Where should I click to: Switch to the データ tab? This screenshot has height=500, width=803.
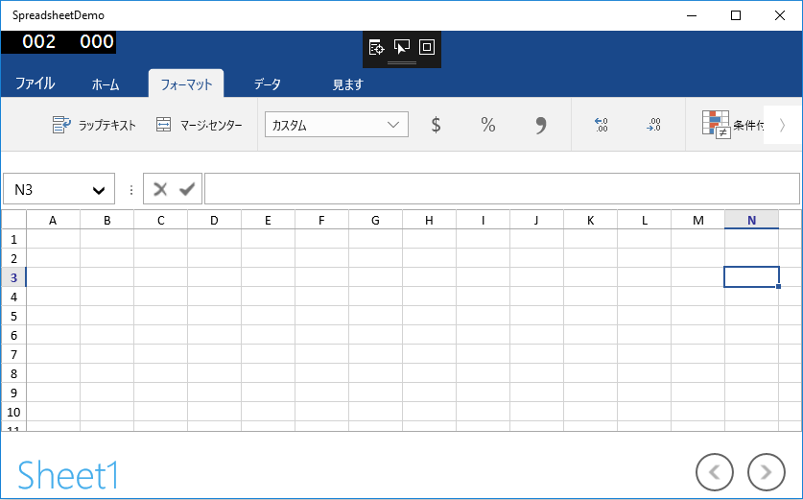(268, 84)
